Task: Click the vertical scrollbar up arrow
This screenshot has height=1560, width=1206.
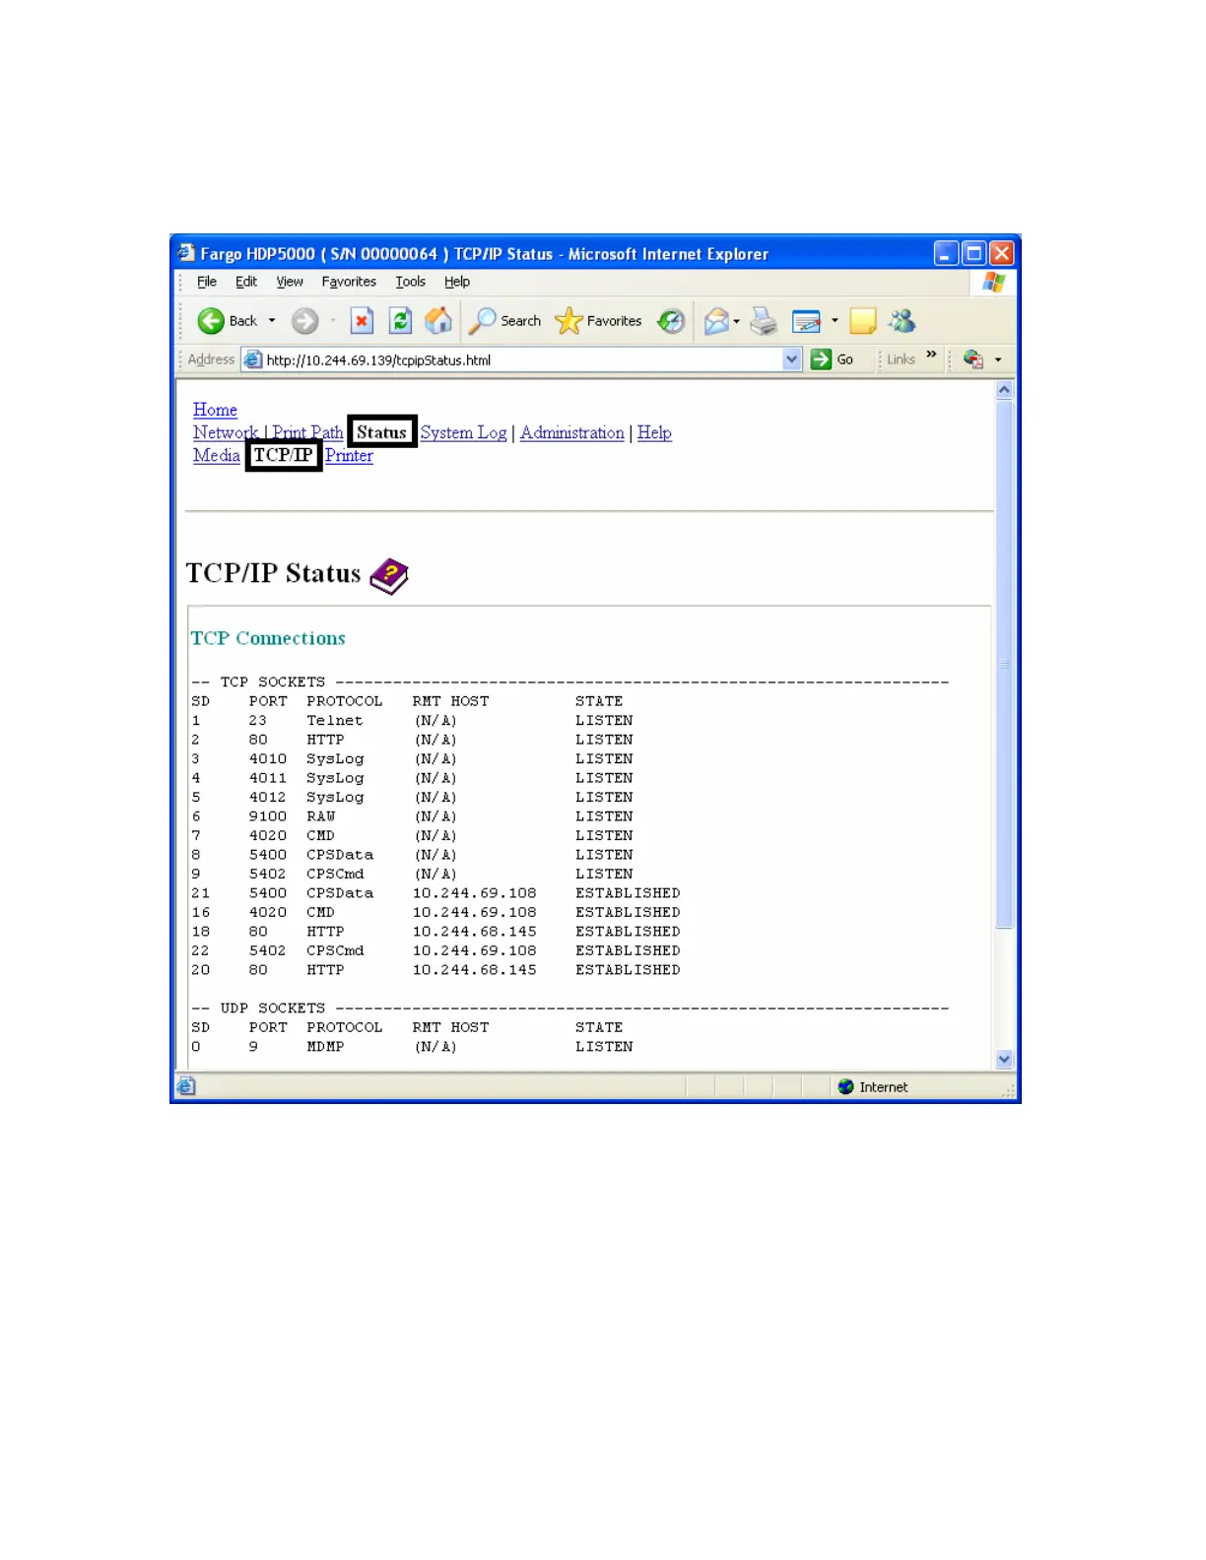Action: click(x=1004, y=390)
